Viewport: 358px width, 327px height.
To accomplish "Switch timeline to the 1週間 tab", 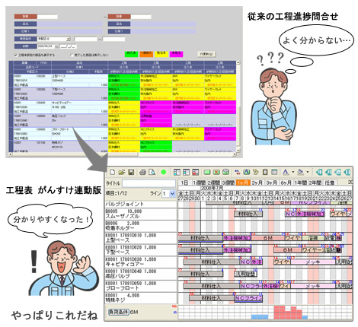I will [x=199, y=183].
